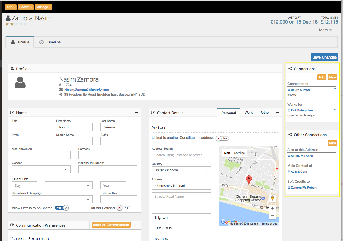Collapse the Name panel with minus icon
The image size is (343, 241).
(x=137, y=113)
